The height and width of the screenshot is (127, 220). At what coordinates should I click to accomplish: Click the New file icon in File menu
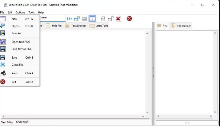tap(3, 19)
